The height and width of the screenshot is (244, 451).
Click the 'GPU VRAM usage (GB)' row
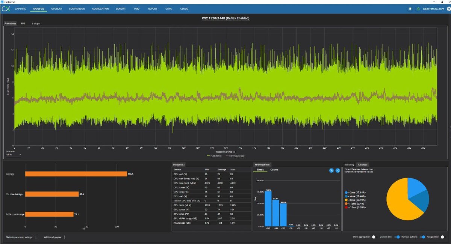click(x=212, y=218)
